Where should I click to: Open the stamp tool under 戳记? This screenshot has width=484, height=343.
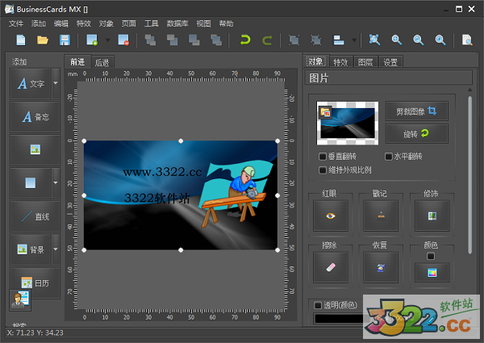click(x=381, y=215)
